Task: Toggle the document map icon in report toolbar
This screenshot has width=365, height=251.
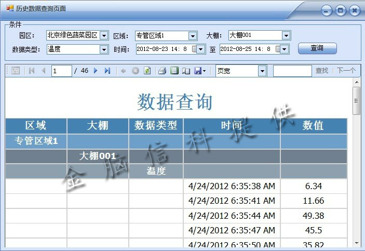Action: click(15, 71)
